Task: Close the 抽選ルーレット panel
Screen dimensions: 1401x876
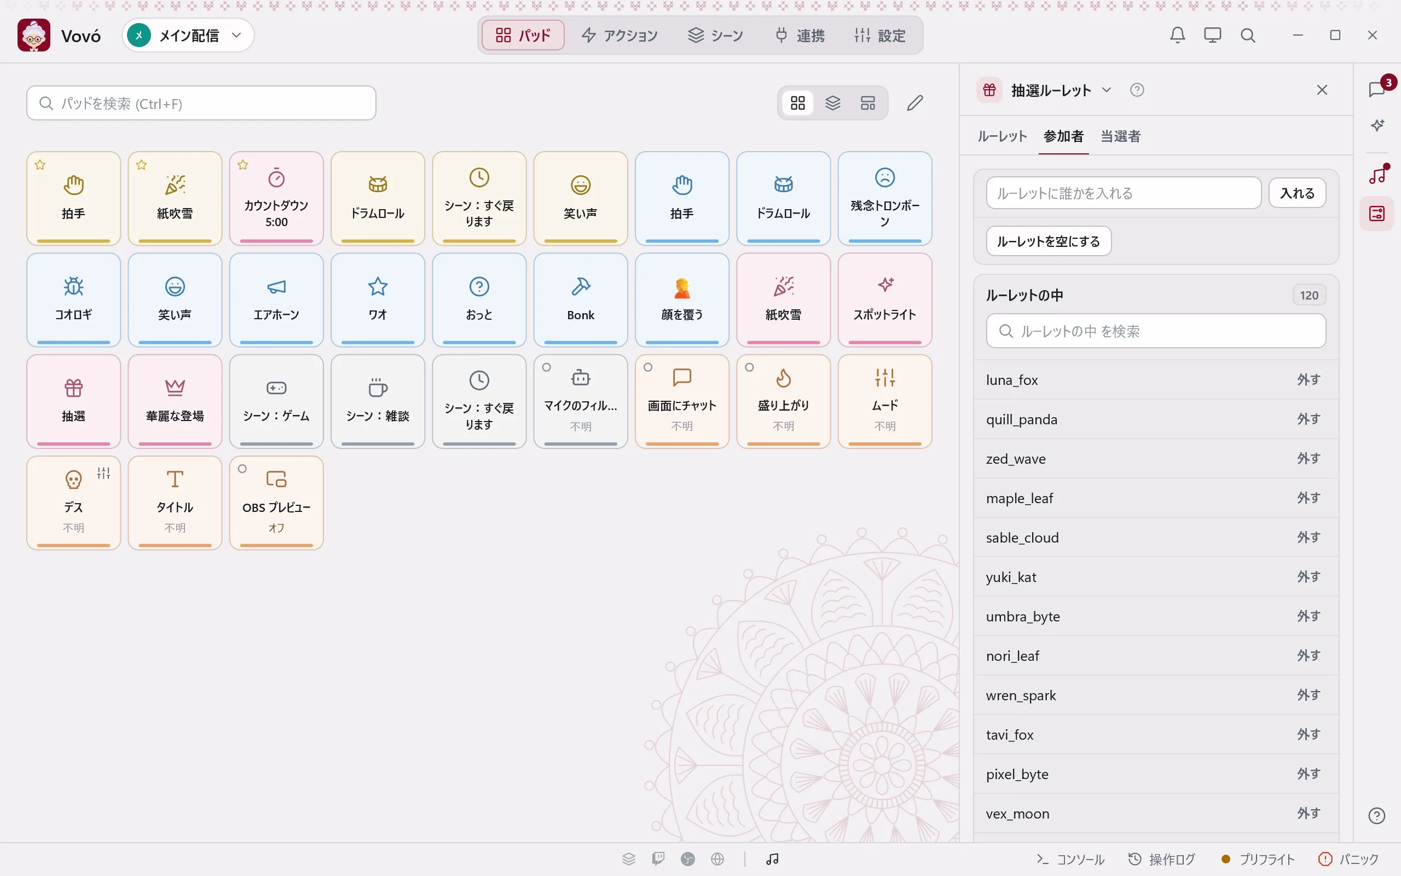Action: coord(1322,90)
